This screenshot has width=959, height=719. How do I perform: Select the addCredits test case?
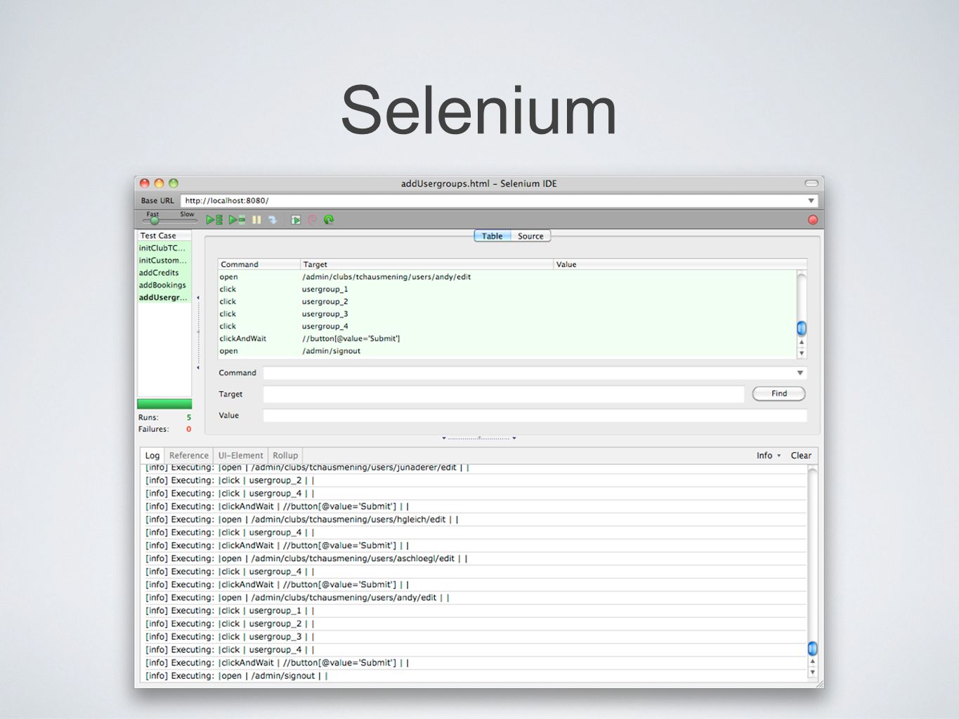[164, 272]
